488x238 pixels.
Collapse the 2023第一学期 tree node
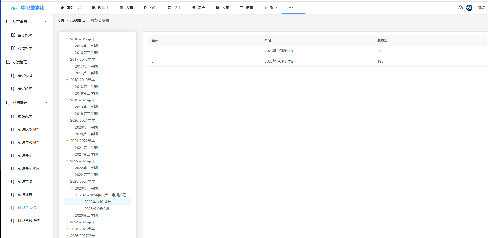72,188
